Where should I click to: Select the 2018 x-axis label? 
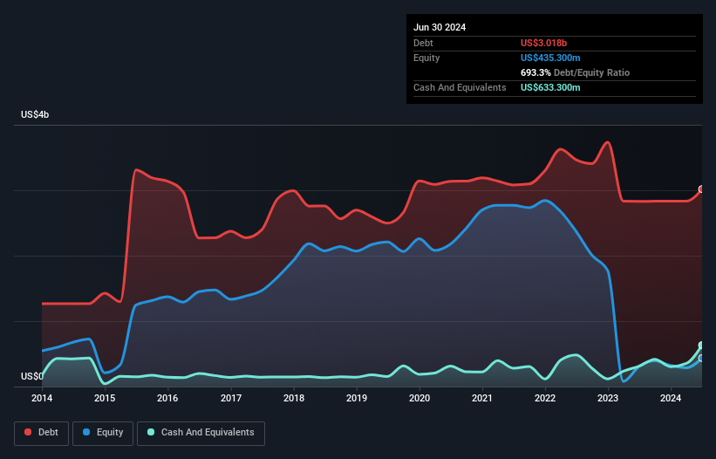(294, 398)
